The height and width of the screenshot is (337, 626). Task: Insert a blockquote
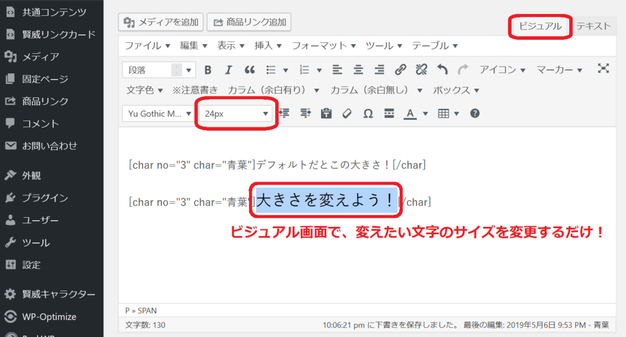click(249, 70)
